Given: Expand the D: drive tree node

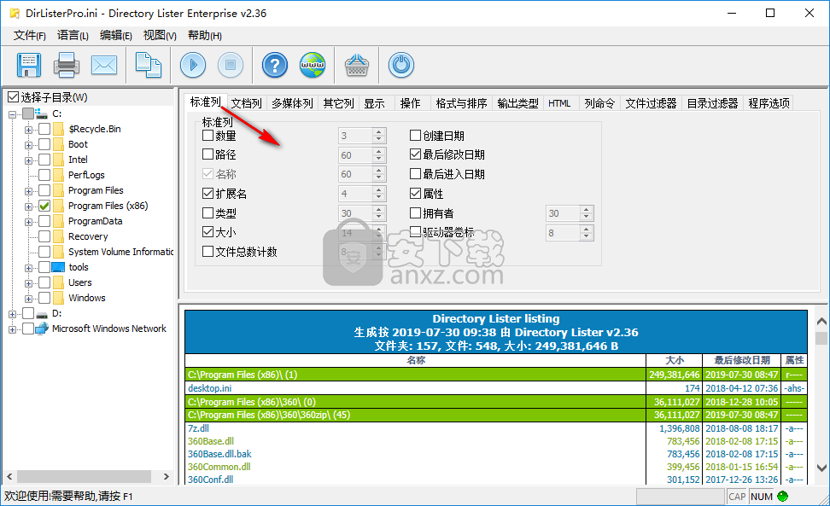Looking at the screenshot, I should (13, 313).
